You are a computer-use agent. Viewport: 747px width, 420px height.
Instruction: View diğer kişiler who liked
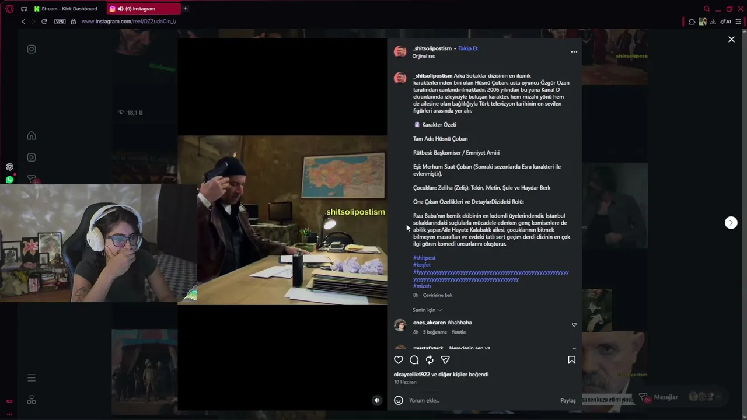point(452,374)
